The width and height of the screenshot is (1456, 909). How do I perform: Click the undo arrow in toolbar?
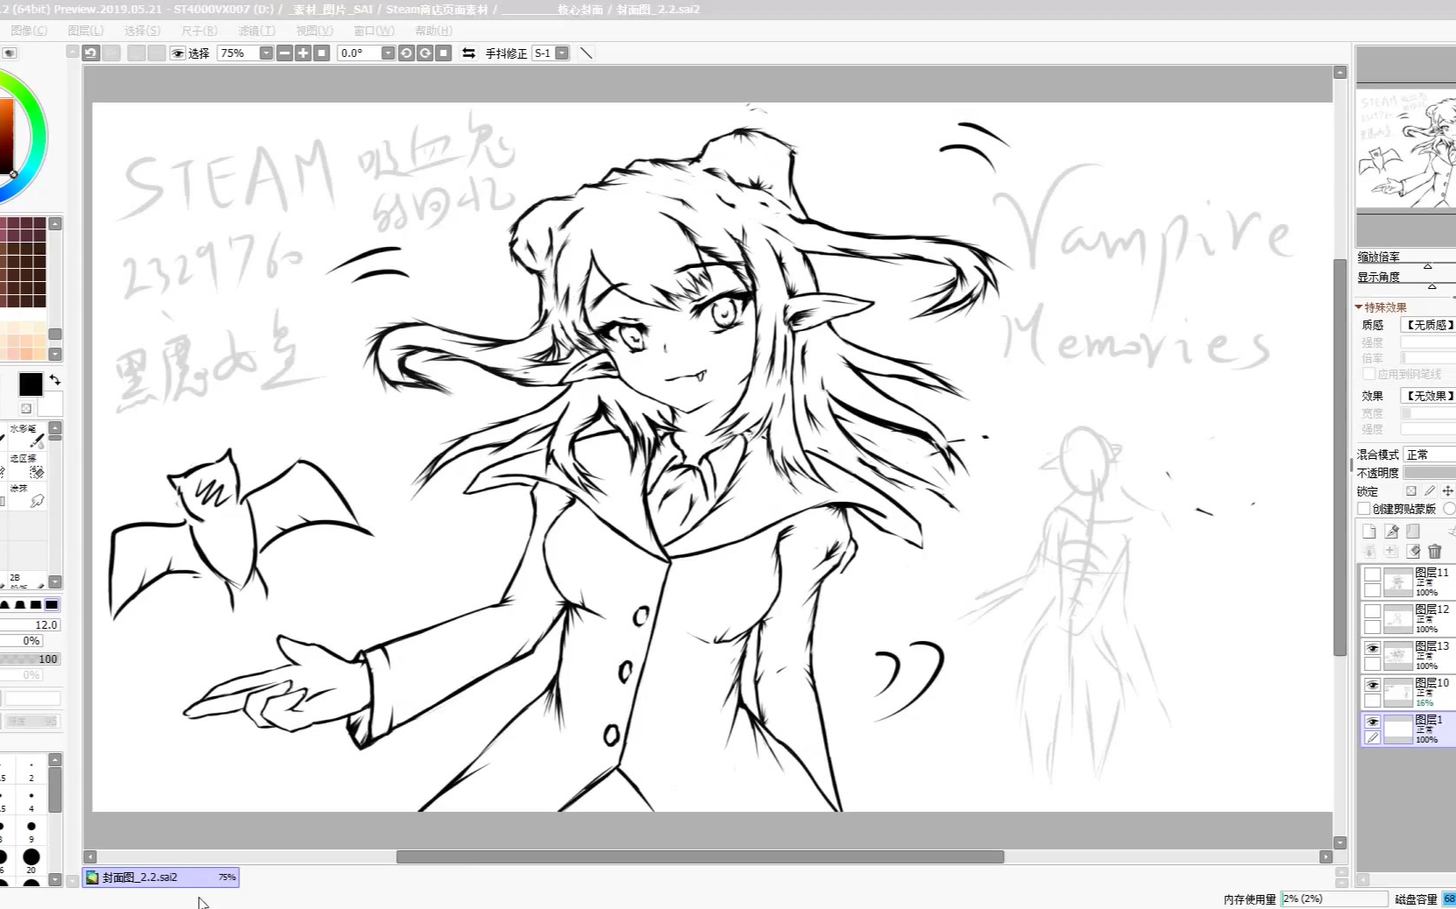90,53
